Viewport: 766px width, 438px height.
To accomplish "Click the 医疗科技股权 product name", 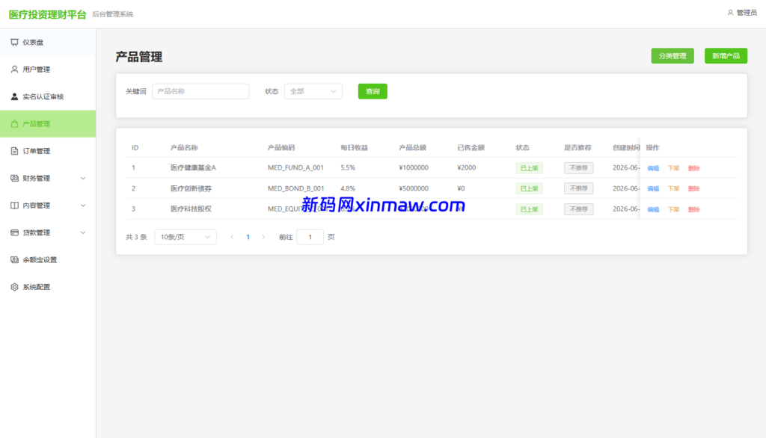I will (x=191, y=209).
